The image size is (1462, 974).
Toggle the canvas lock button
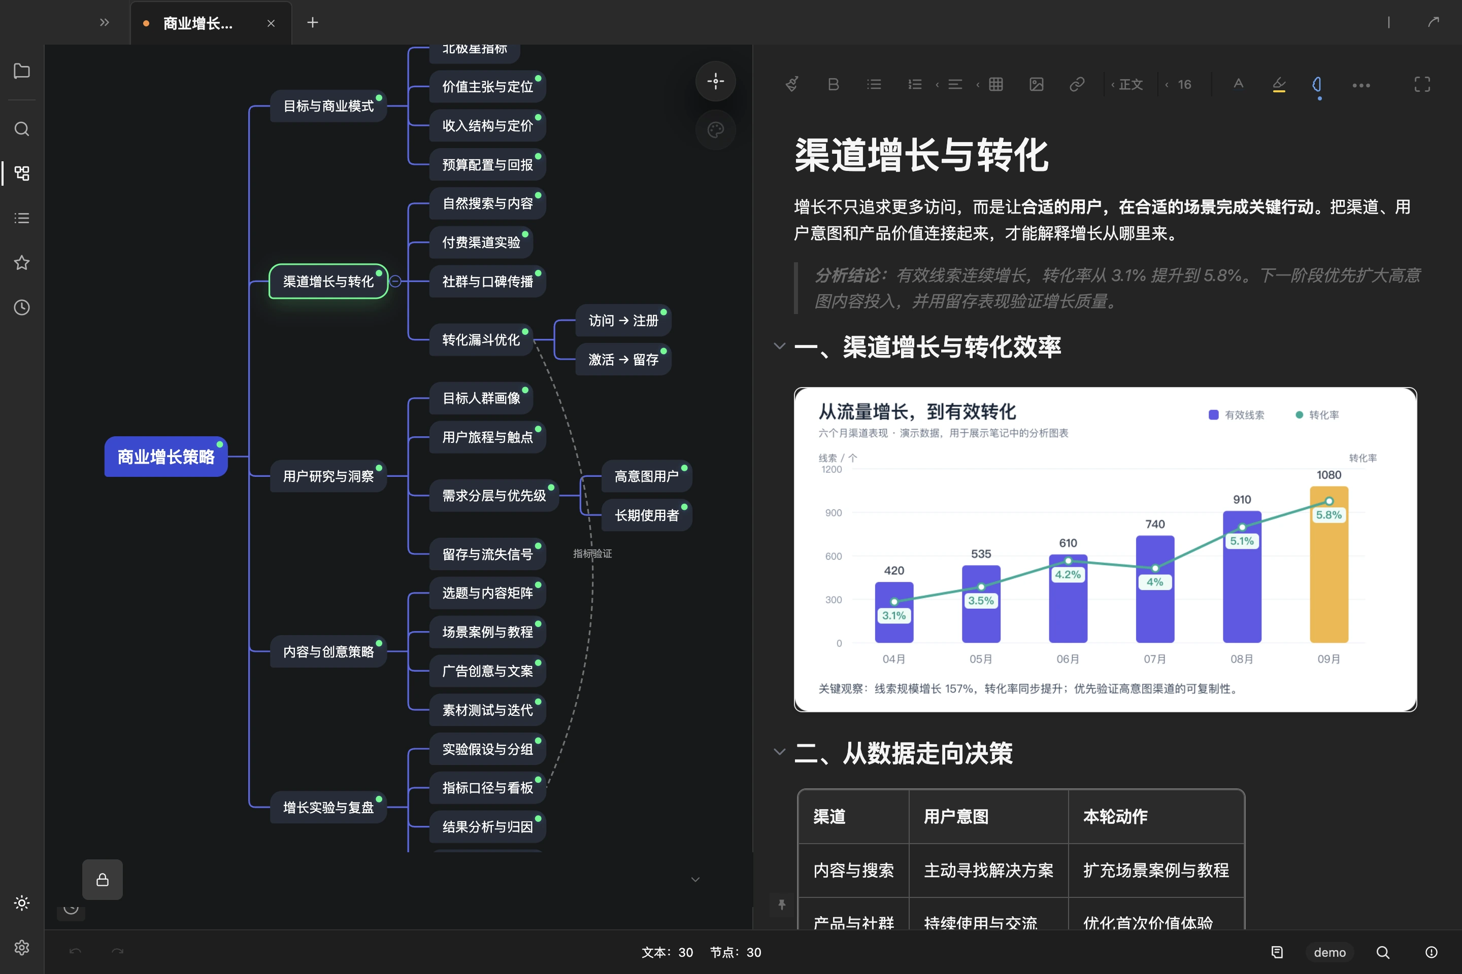[103, 880]
